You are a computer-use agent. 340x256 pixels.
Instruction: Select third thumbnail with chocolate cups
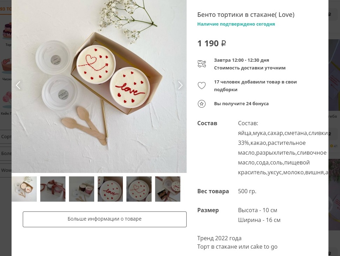click(82, 189)
